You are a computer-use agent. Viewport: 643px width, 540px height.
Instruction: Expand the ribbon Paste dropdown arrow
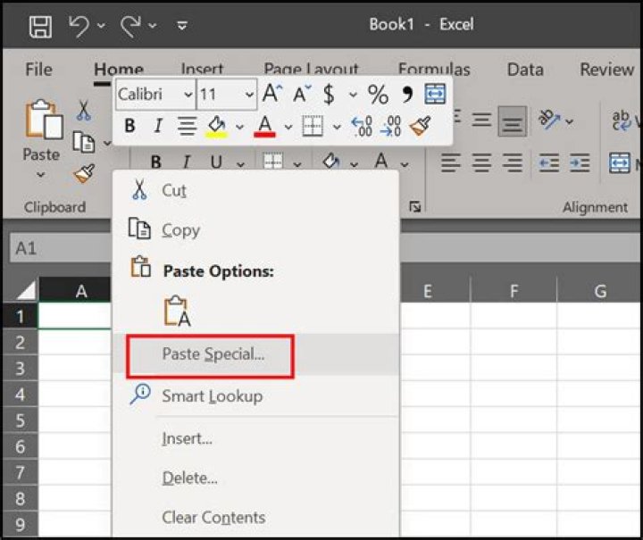click(x=40, y=175)
